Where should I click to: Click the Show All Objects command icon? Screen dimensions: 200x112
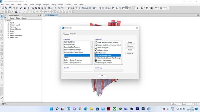[96, 48]
